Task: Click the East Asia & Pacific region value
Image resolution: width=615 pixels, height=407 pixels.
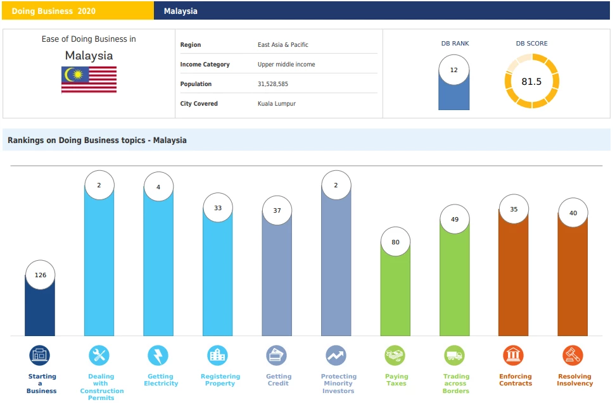Action: 282,45
